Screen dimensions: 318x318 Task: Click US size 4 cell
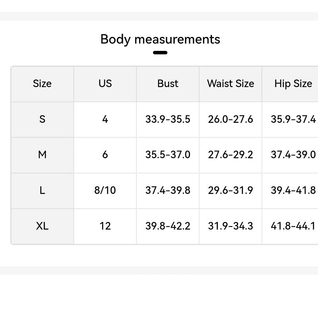point(105,119)
